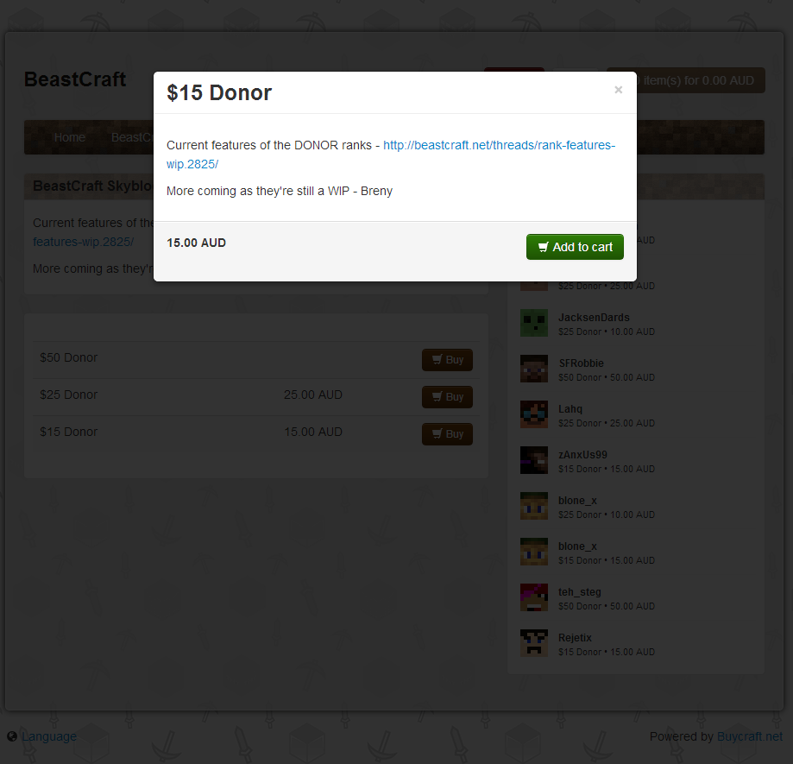
Task: Click the globe icon next to Language
Action: [12, 736]
